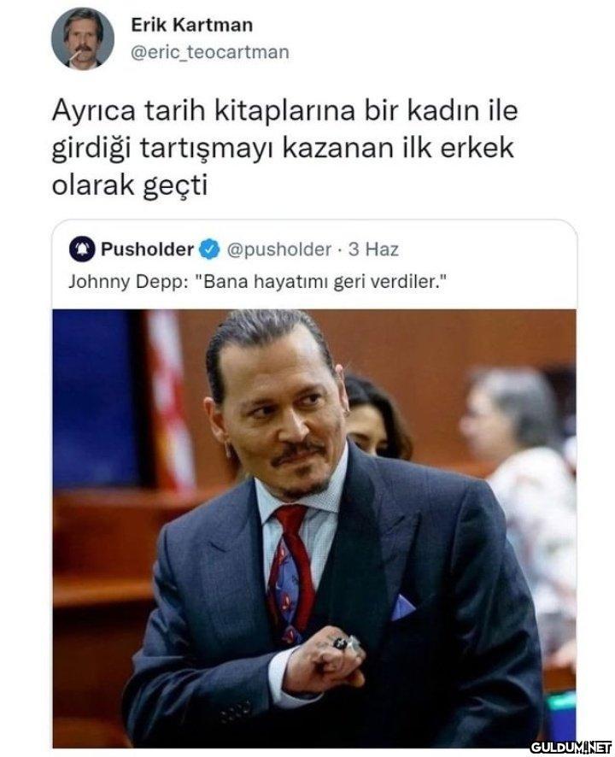Open the Pusholder account name
This screenshot has height=757, width=615.
click(x=147, y=249)
